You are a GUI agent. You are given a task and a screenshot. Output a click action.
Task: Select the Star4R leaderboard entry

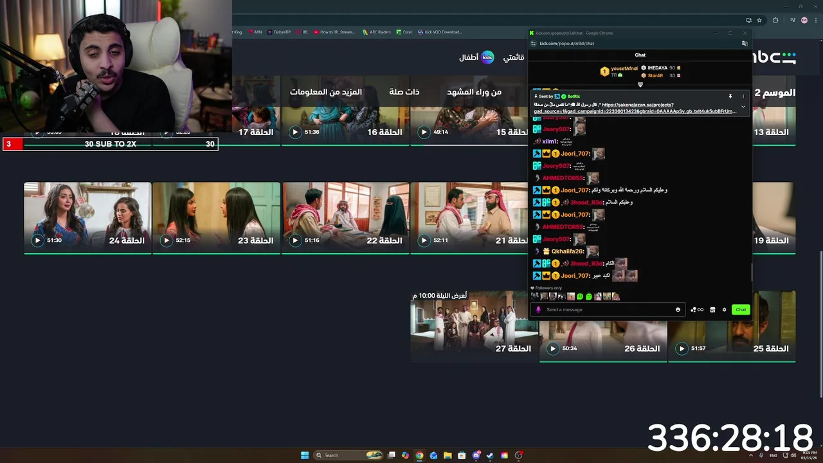(x=661, y=75)
